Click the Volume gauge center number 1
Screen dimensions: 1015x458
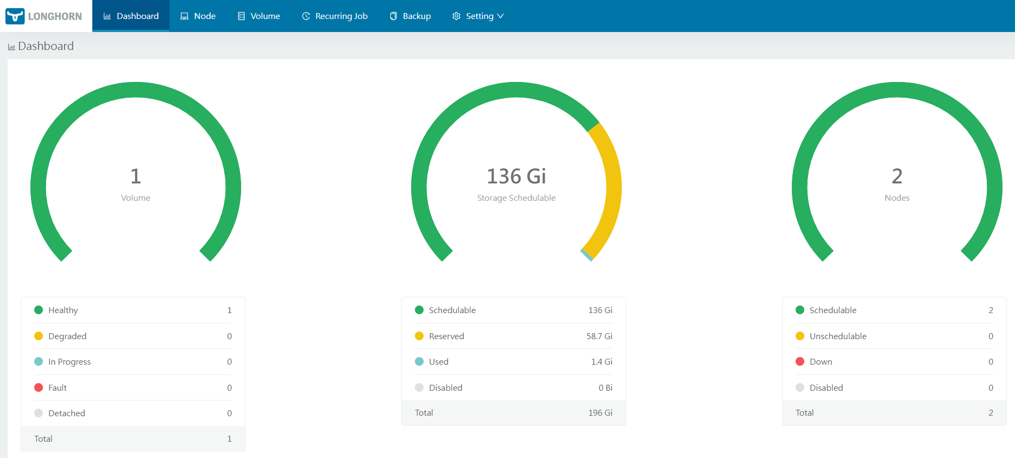(x=136, y=176)
